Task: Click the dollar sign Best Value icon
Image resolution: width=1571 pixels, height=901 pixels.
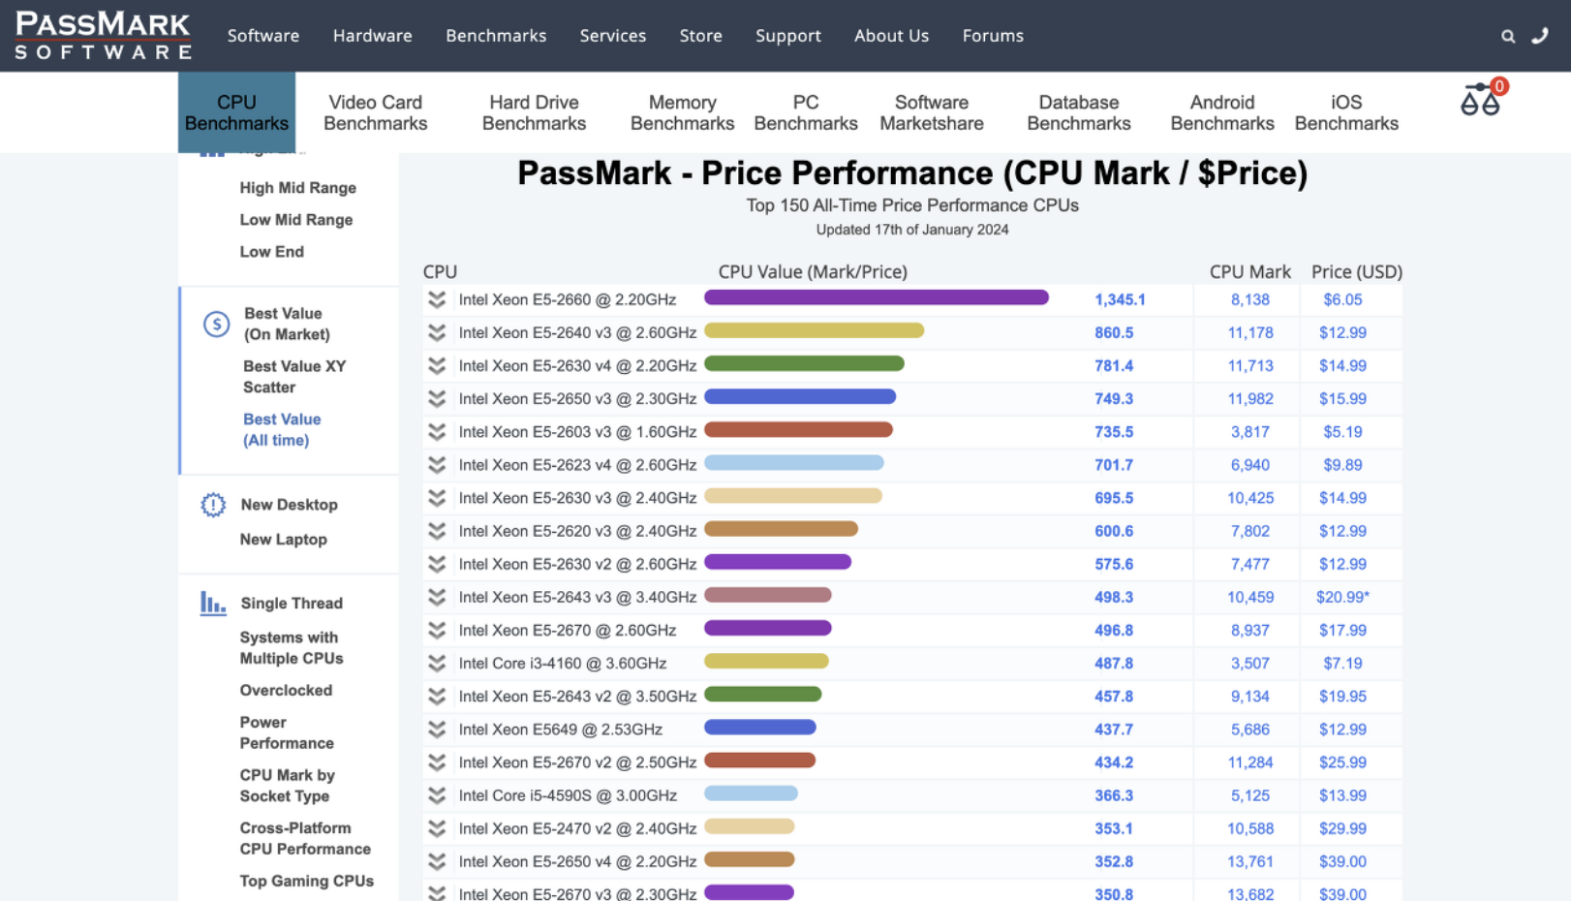Action: [x=216, y=324]
